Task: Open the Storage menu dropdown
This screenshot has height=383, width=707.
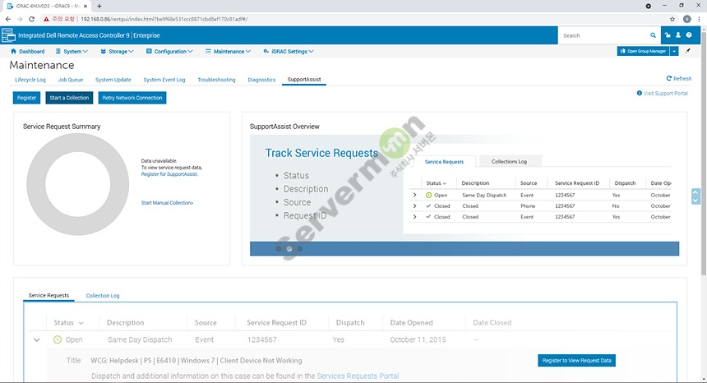Action: tap(118, 51)
